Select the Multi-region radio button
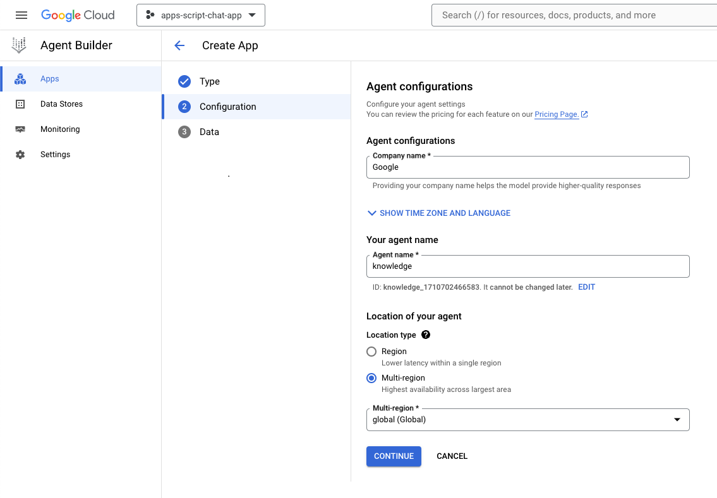Viewport: 717px width, 498px height. click(x=371, y=378)
